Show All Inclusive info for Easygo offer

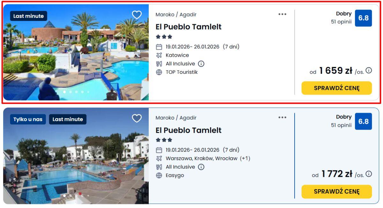201,167
